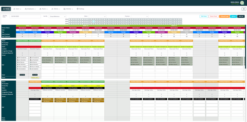
Task: Open the Client filter dropdown
Action: click(x=97, y=16)
